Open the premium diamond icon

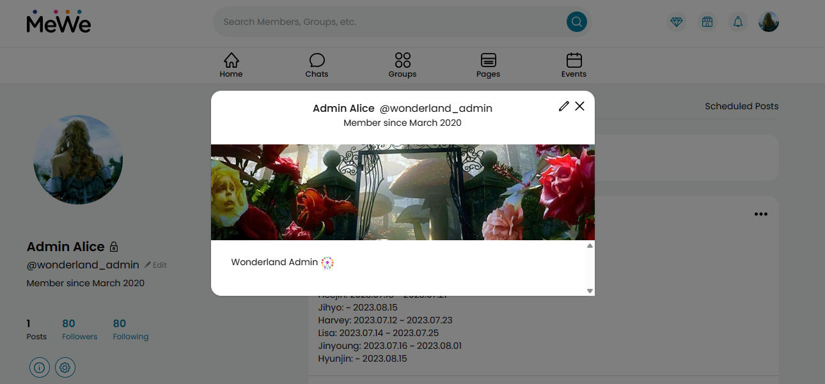pos(677,22)
